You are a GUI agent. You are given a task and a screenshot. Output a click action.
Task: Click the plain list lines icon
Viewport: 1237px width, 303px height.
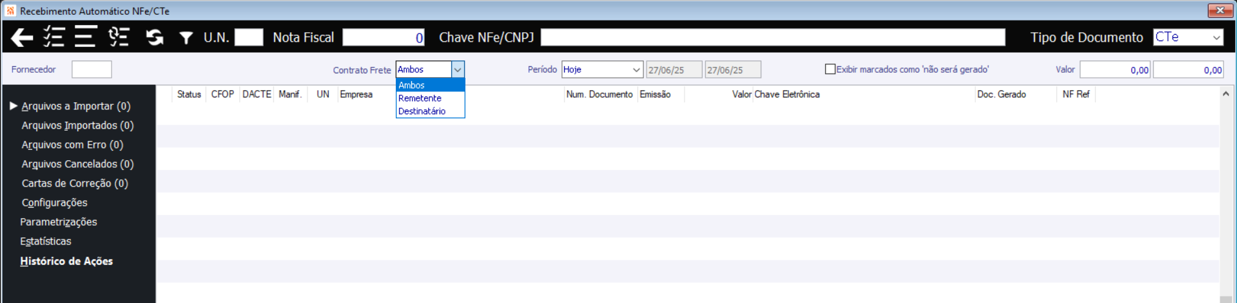[x=85, y=37]
